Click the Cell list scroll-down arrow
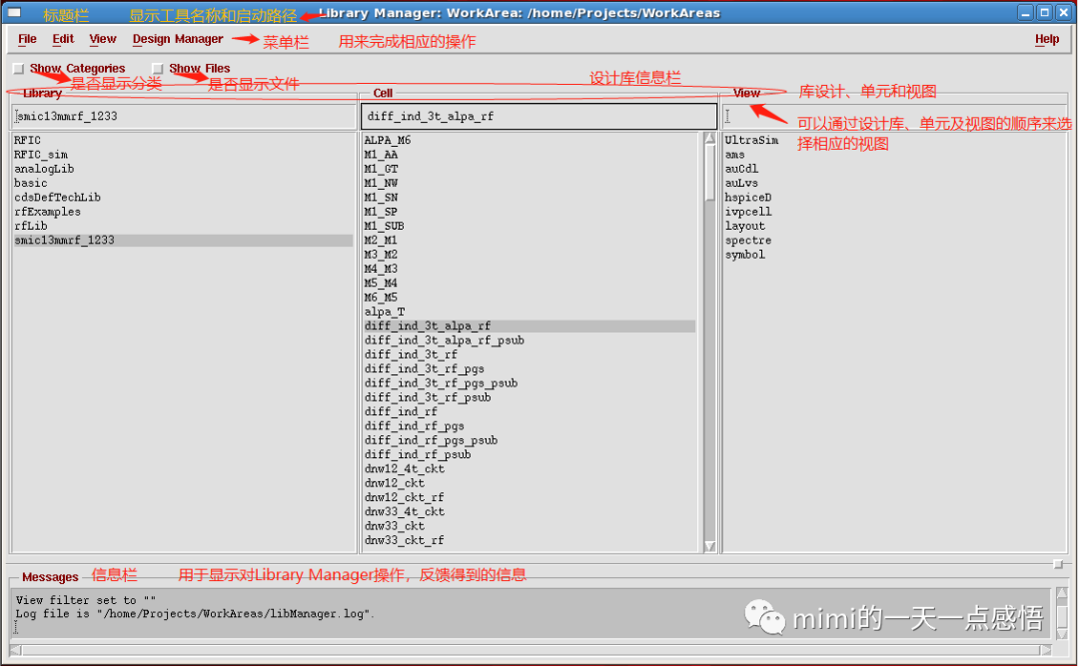Screen dimensions: 1079x666 click(x=710, y=546)
